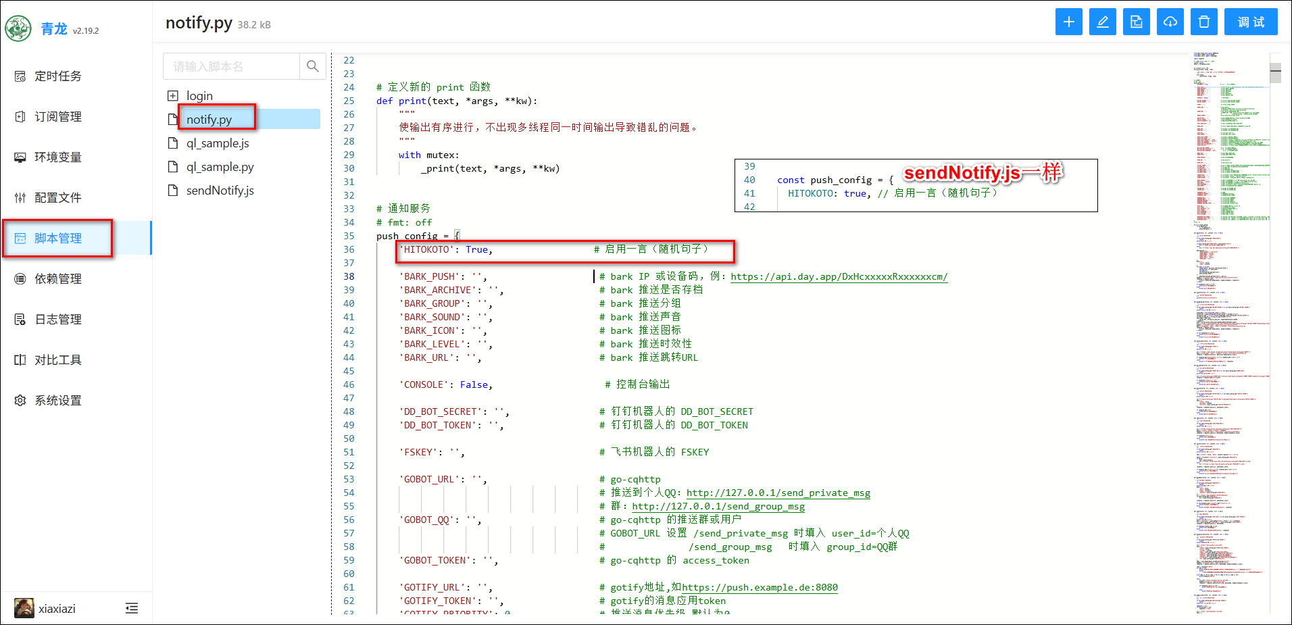Click the pencil edit script icon
This screenshot has height=625, width=1292.
tap(1102, 22)
